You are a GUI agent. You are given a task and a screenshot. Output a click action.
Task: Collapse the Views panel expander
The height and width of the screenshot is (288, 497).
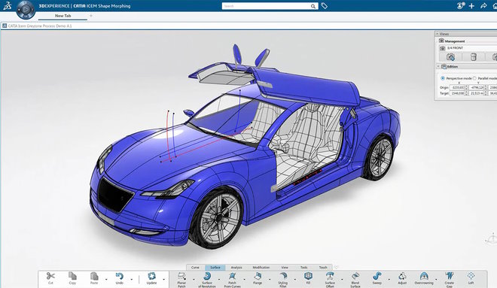tap(437, 34)
